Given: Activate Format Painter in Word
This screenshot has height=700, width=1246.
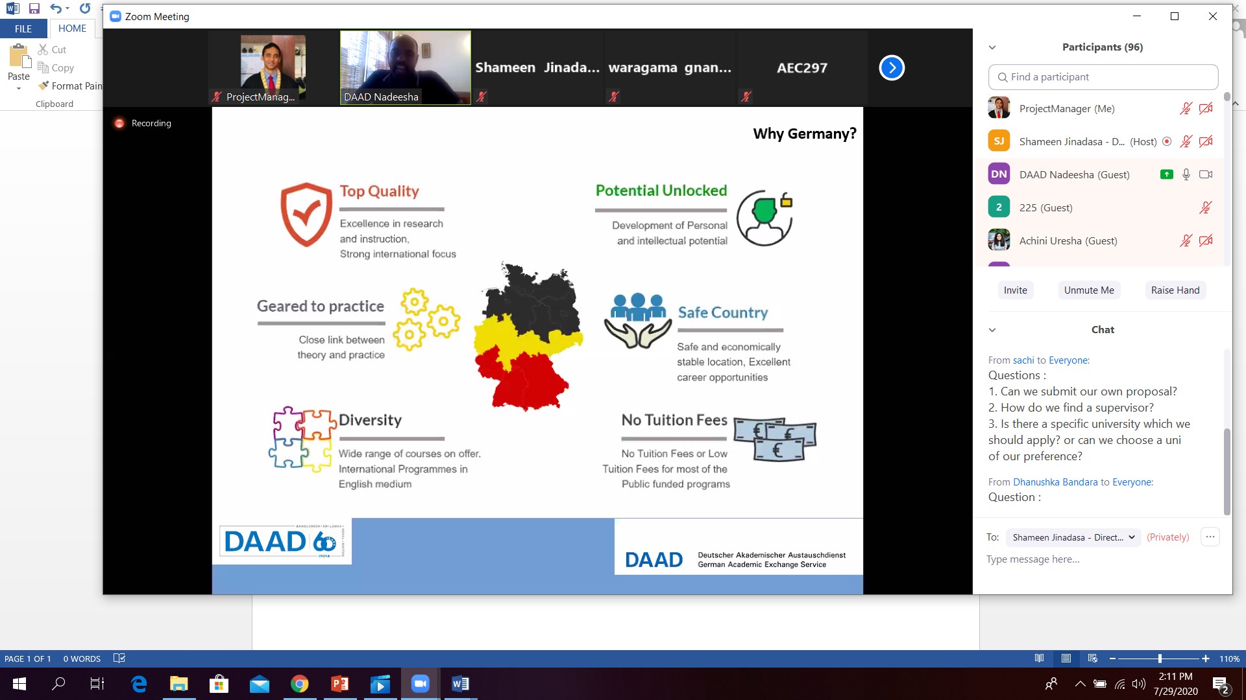Looking at the screenshot, I should pyautogui.click(x=70, y=86).
